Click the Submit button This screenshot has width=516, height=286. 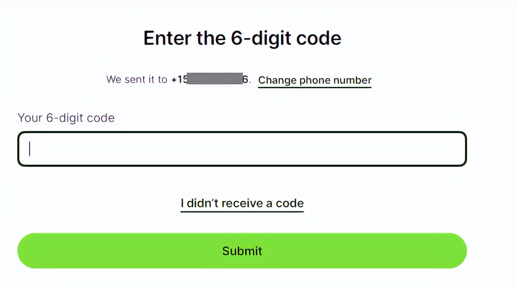(x=242, y=250)
